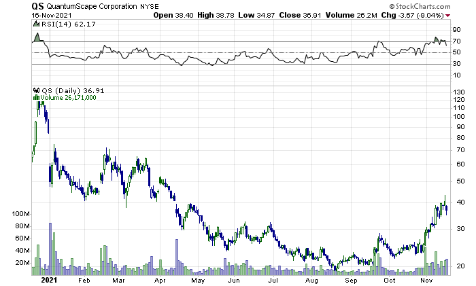Click the Jul axis label
Image resolution: width=476 pixels, height=286 pixels.
click(273, 281)
